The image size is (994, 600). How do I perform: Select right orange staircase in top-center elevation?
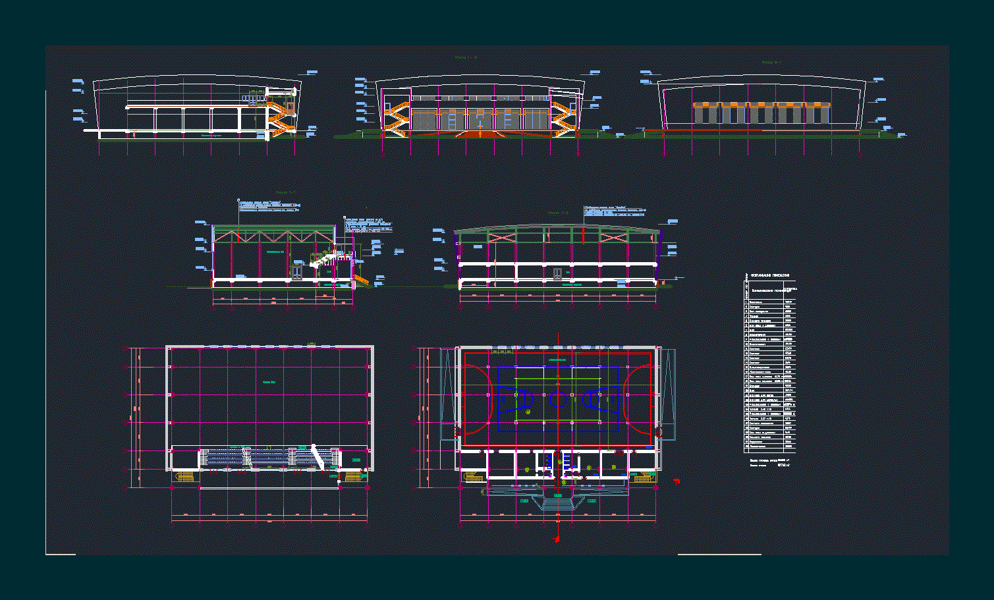click(x=563, y=119)
